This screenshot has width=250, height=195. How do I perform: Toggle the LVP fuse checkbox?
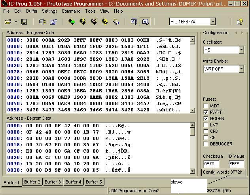point(206,125)
